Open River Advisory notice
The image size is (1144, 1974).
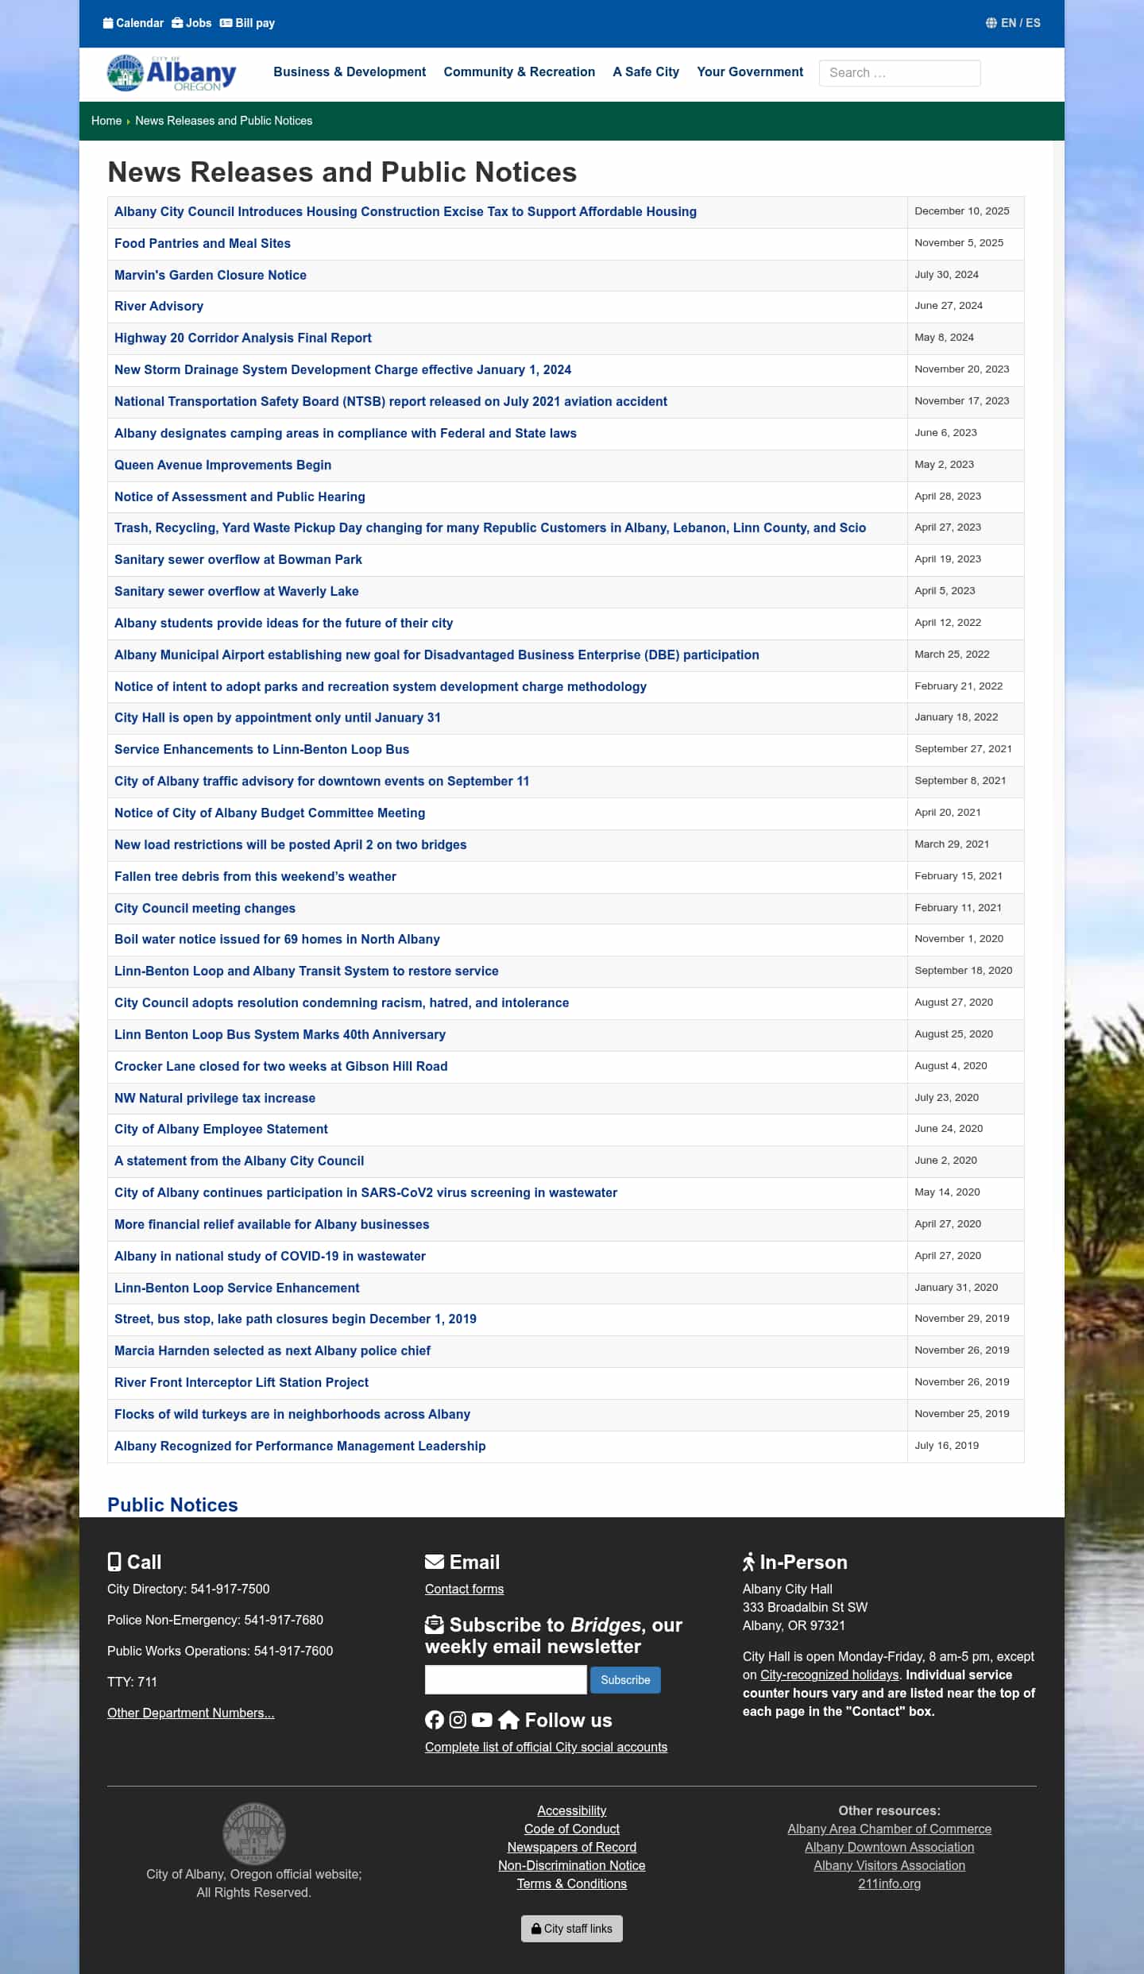pyautogui.click(x=159, y=306)
